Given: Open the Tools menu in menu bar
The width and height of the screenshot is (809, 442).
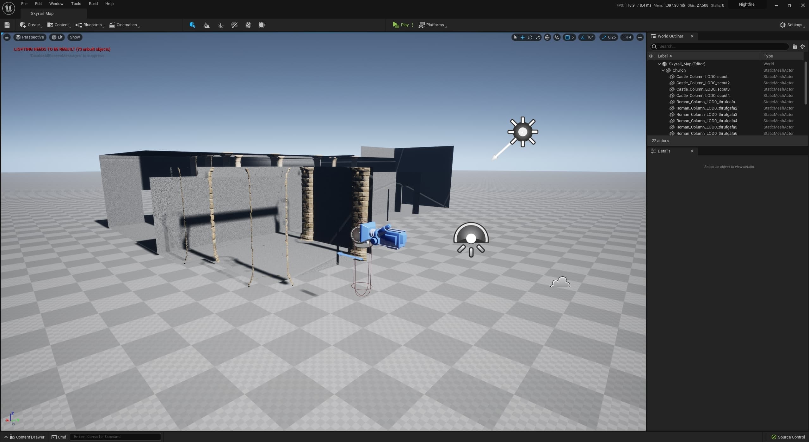Looking at the screenshot, I should [x=76, y=4].
